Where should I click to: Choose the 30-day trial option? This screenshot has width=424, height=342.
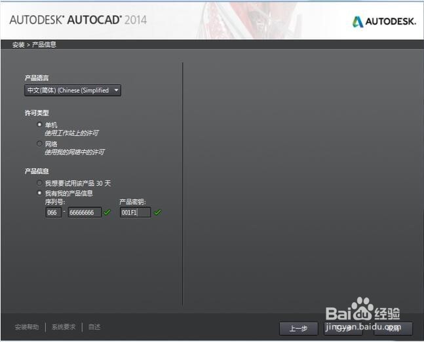coord(39,183)
